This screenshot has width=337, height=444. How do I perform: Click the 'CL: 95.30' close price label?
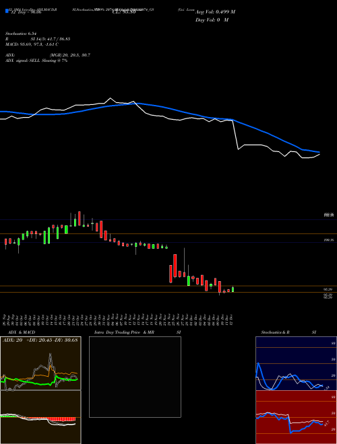124,12
